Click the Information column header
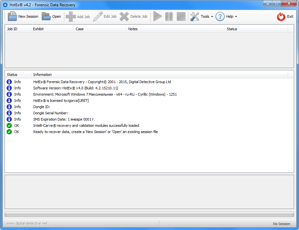Screen dimensions: 299x230 pyautogui.click(x=160, y=75)
